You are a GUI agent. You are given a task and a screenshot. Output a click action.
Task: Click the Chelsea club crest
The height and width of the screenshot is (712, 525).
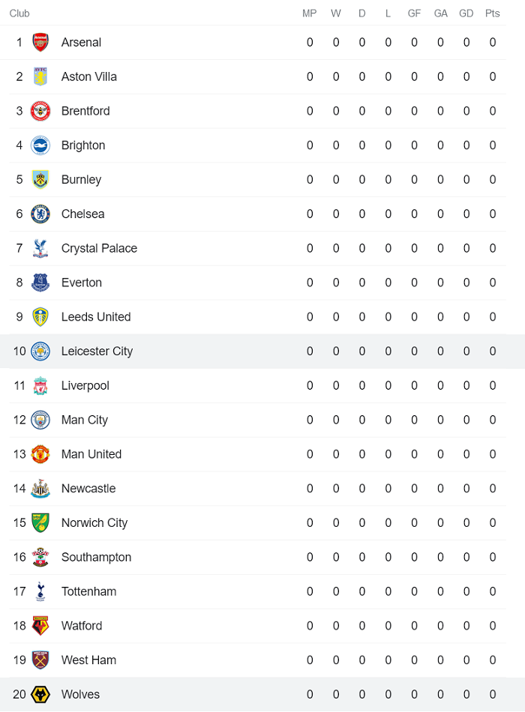tap(40, 214)
